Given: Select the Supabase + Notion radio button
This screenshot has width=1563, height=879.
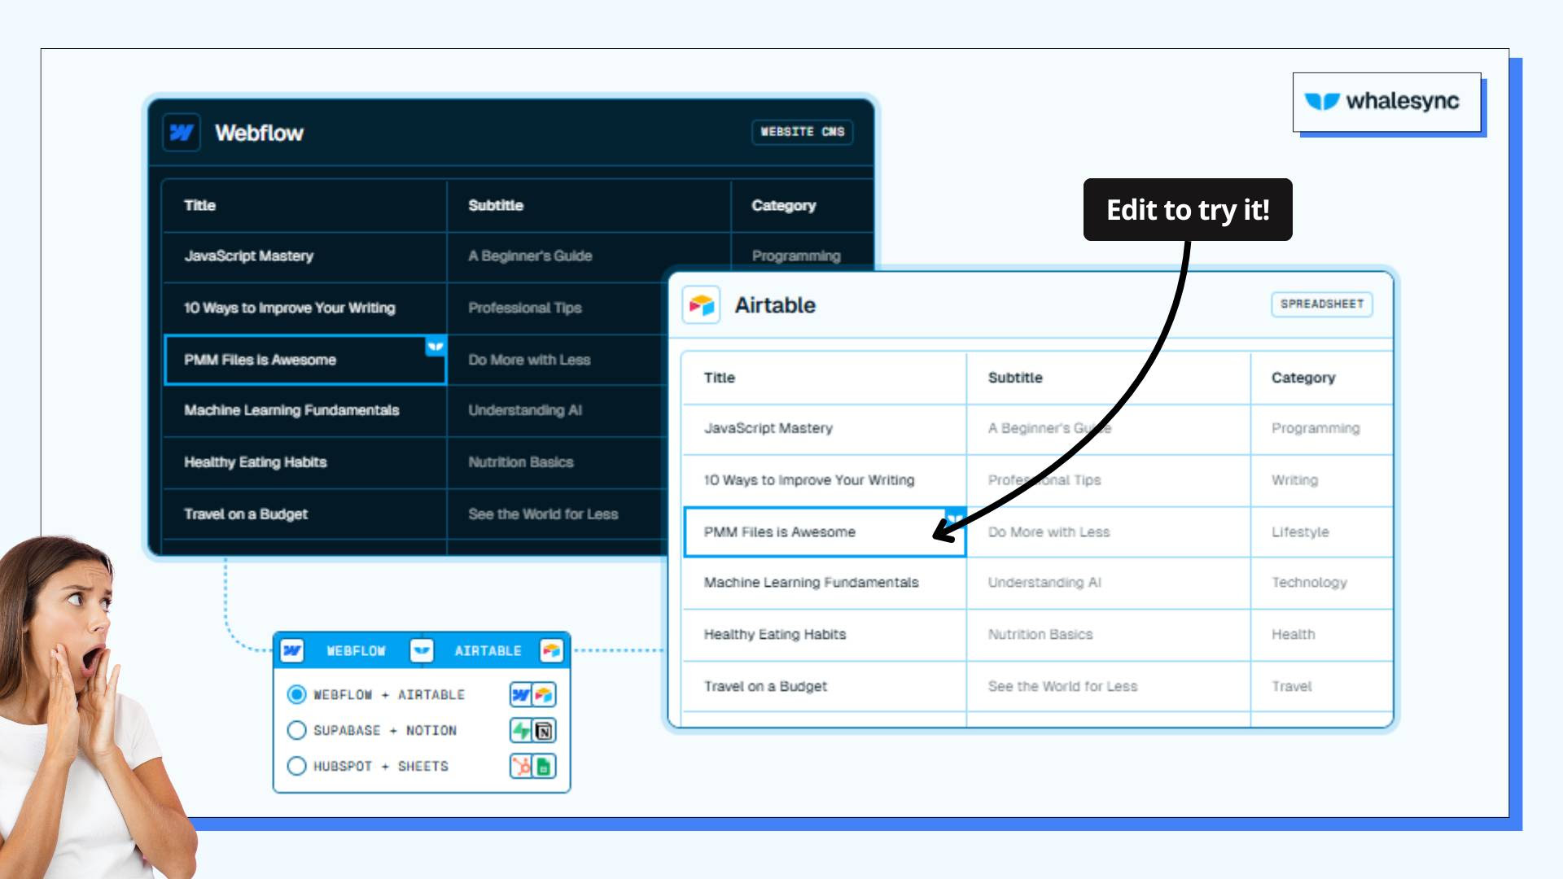Looking at the screenshot, I should tap(296, 730).
